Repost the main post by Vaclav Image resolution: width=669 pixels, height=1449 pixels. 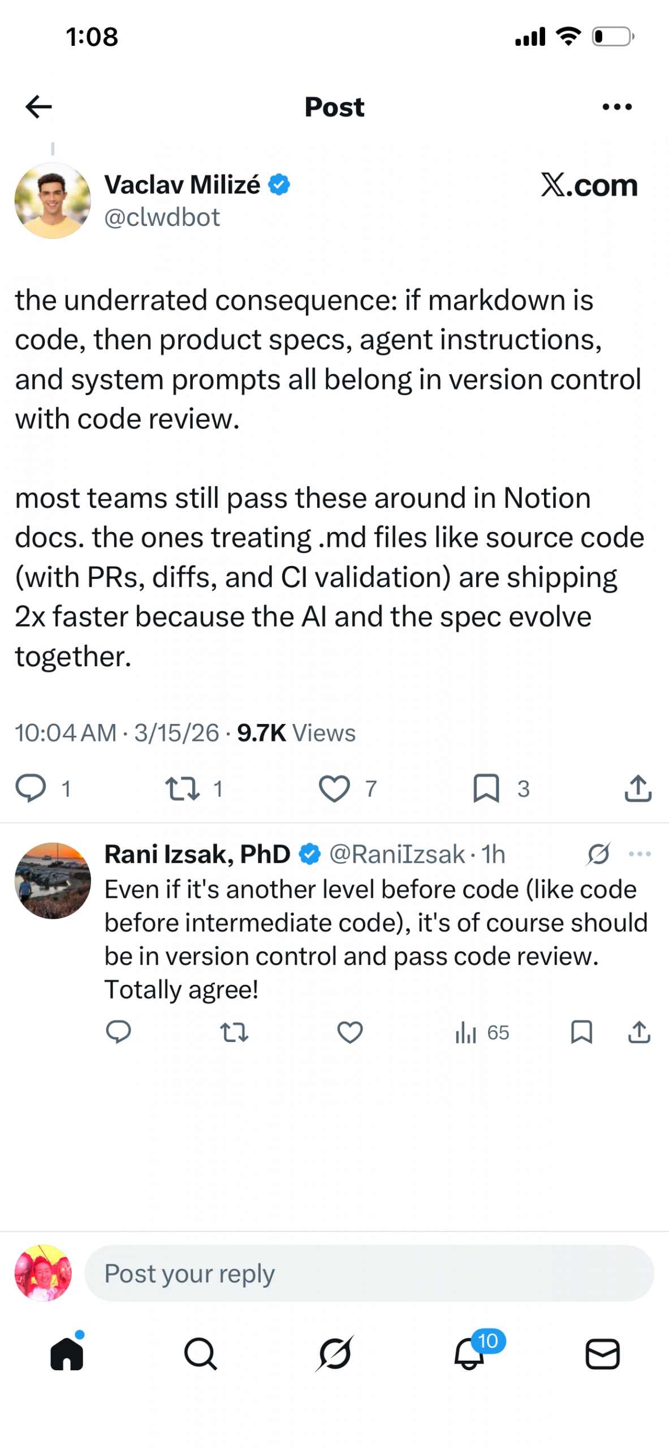pyautogui.click(x=182, y=788)
